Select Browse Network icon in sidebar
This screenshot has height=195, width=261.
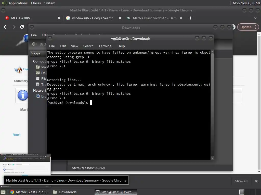(x=38, y=96)
